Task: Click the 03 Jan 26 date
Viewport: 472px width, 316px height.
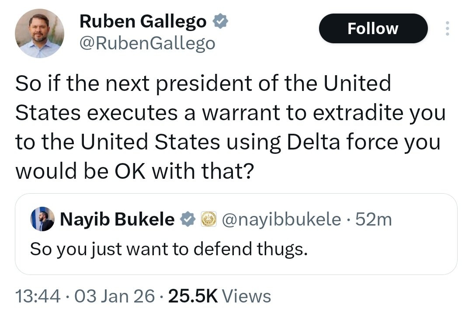Action: [114, 296]
